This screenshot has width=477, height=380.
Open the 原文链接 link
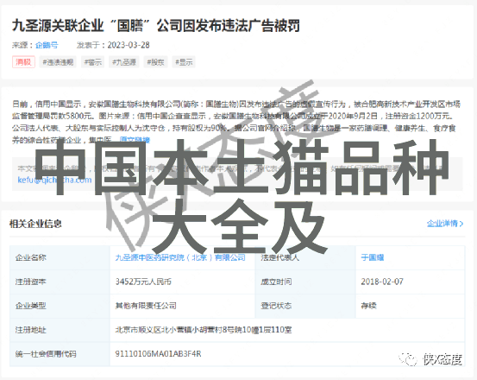[x=135, y=140]
